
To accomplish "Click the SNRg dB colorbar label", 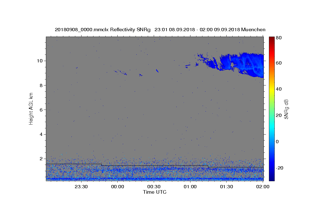I will point(286,109).
